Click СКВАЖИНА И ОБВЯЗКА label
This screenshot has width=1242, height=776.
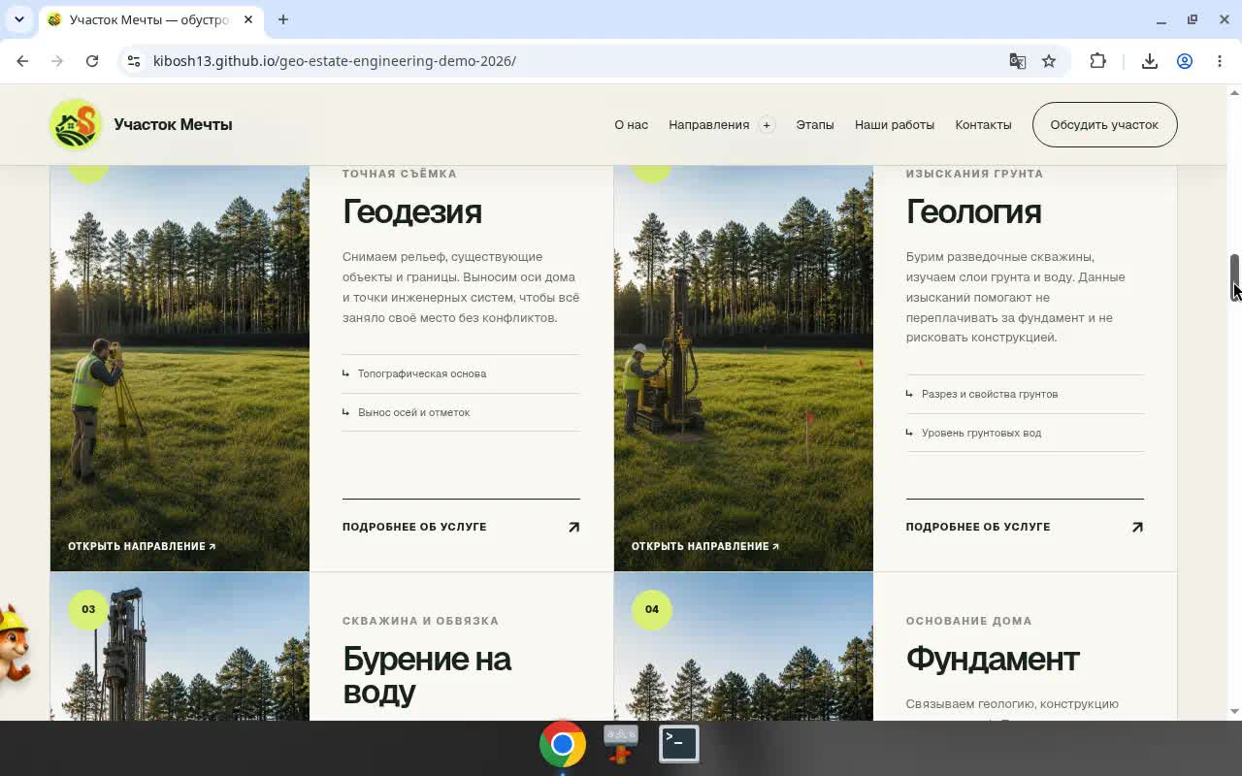pos(420,621)
